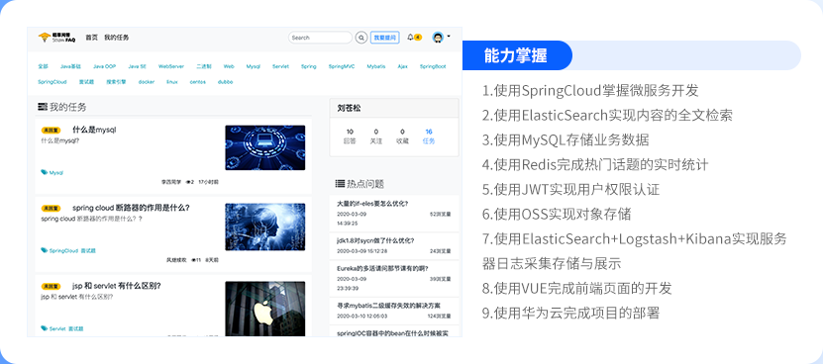Click the 收藏 stat in user panel

(x=402, y=136)
